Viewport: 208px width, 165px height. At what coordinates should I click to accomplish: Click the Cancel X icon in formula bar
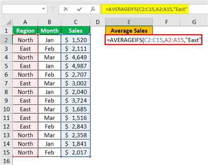(x=66, y=9)
